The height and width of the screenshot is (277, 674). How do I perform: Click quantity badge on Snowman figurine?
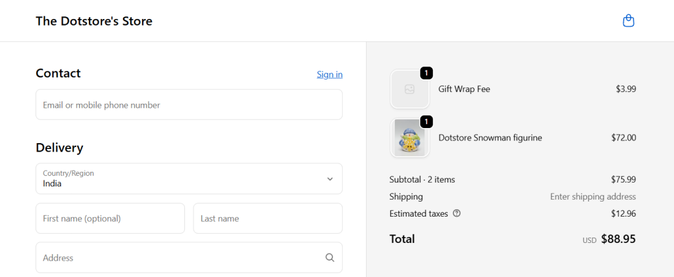[x=427, y=121]
